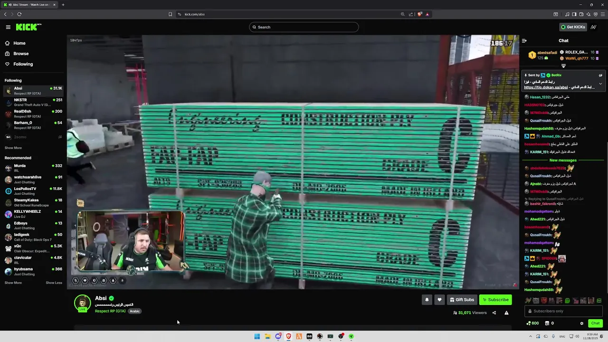Click the video player stream area
This screenshot has height=342, width=608.
pos(293,161)
